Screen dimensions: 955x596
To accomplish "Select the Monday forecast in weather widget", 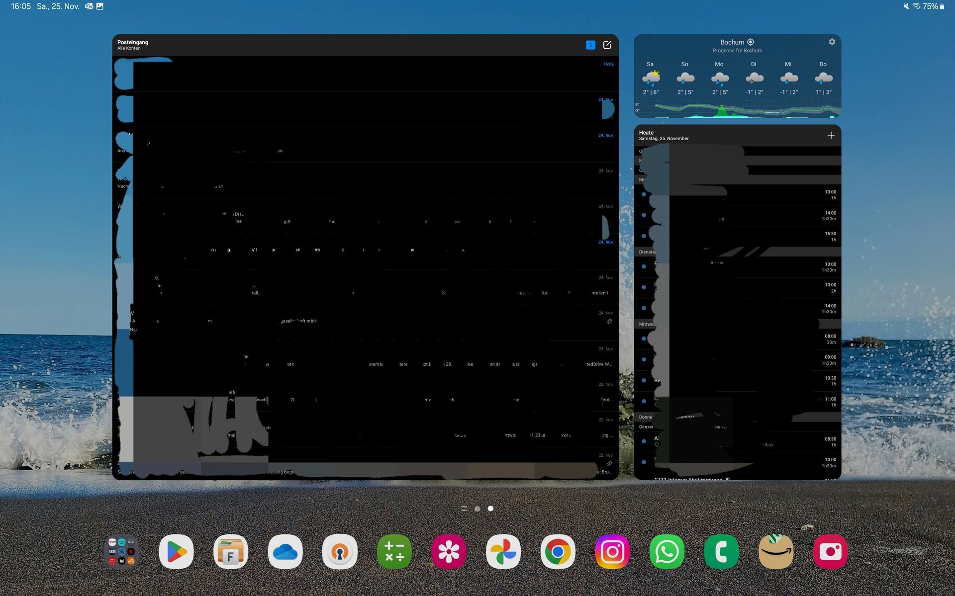I will point(719,78).
